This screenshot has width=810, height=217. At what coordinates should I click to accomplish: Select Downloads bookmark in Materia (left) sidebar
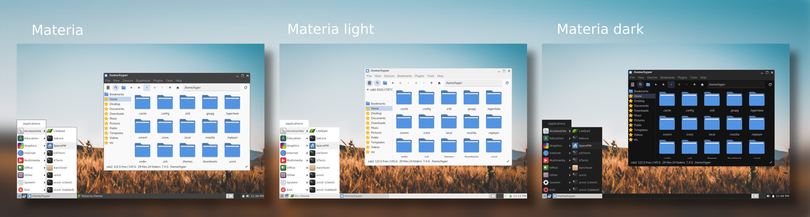click(117, 114)
